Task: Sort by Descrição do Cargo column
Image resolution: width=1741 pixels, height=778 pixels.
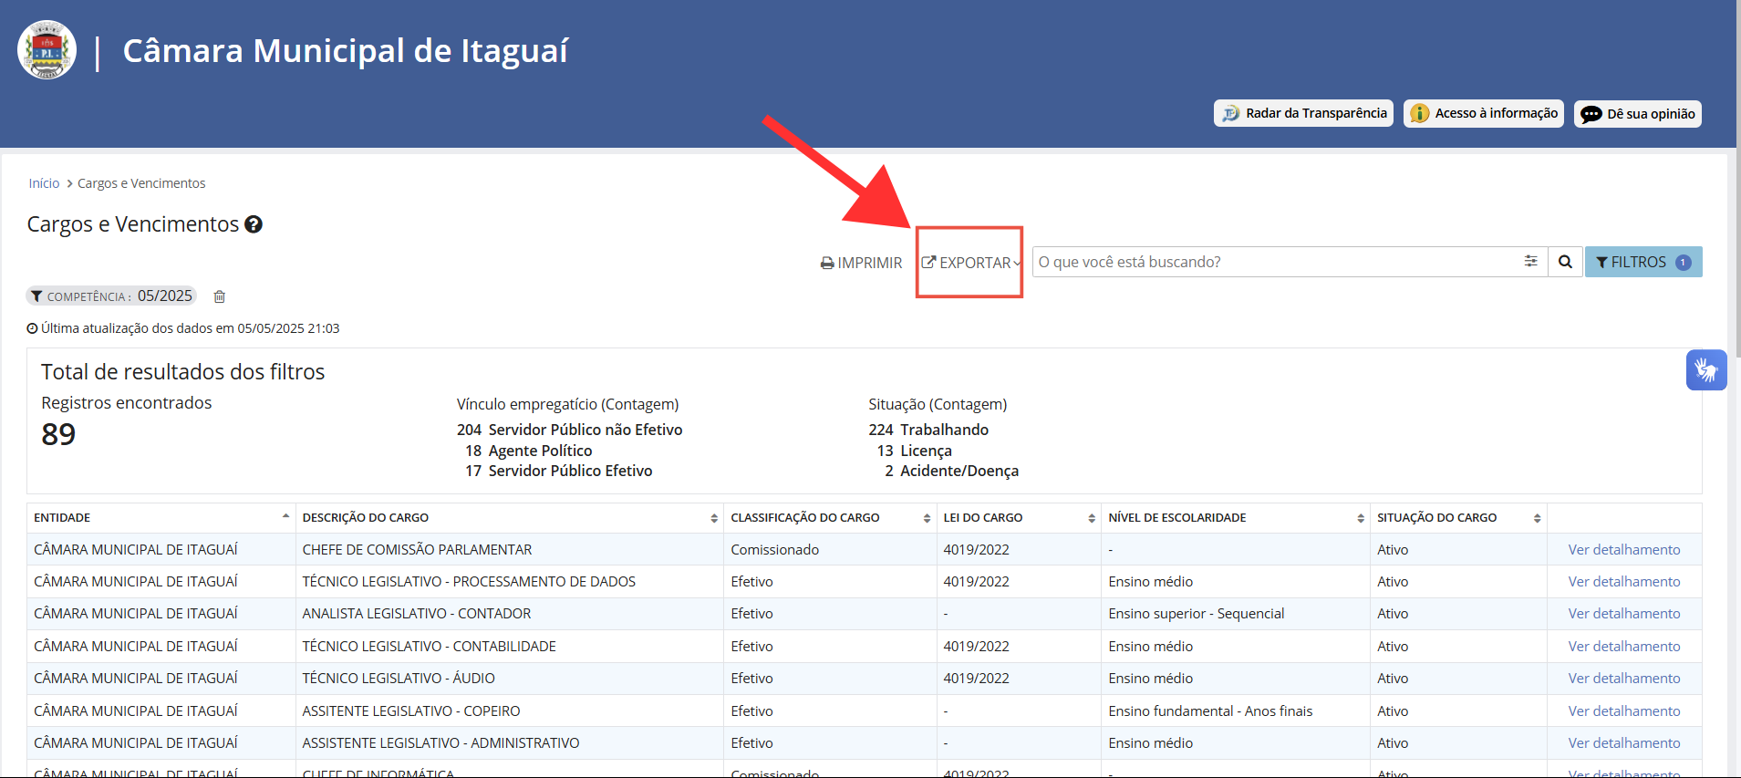Action: click(510, 518)
